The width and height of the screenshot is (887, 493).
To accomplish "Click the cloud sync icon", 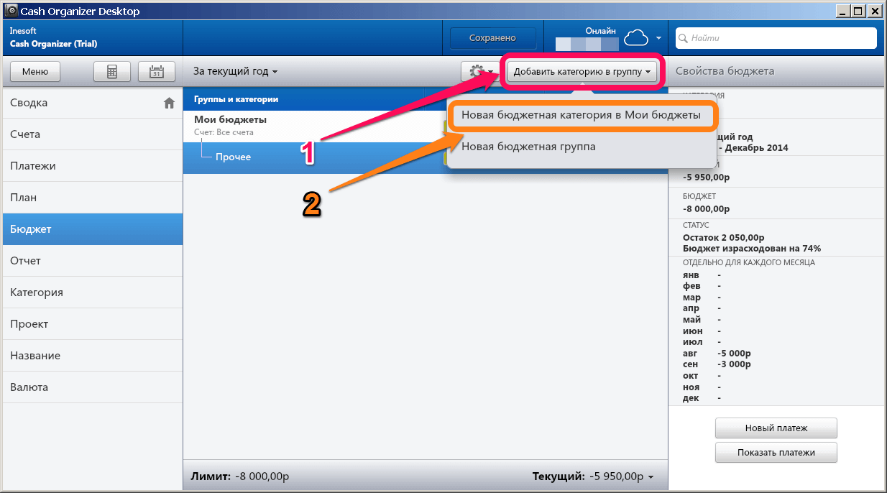I will pyautogui.click(x=636, y=38).
